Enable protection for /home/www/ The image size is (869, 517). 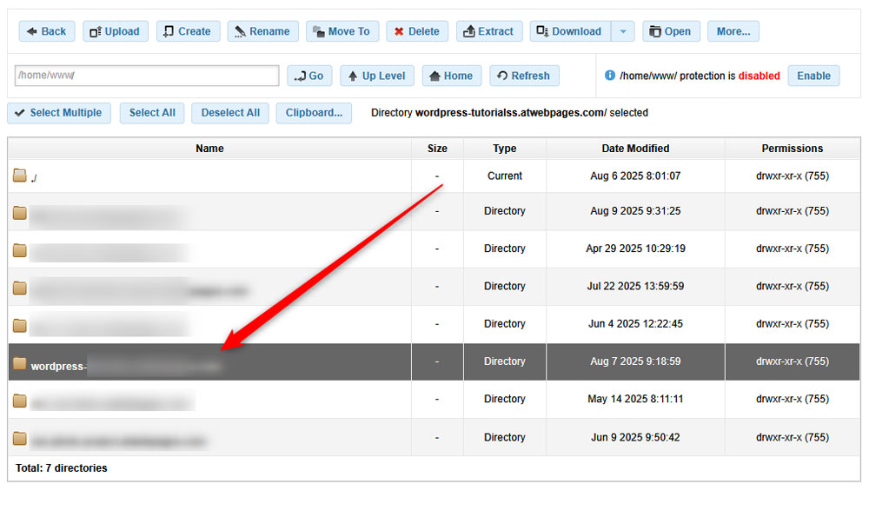(x=813, y=76)
